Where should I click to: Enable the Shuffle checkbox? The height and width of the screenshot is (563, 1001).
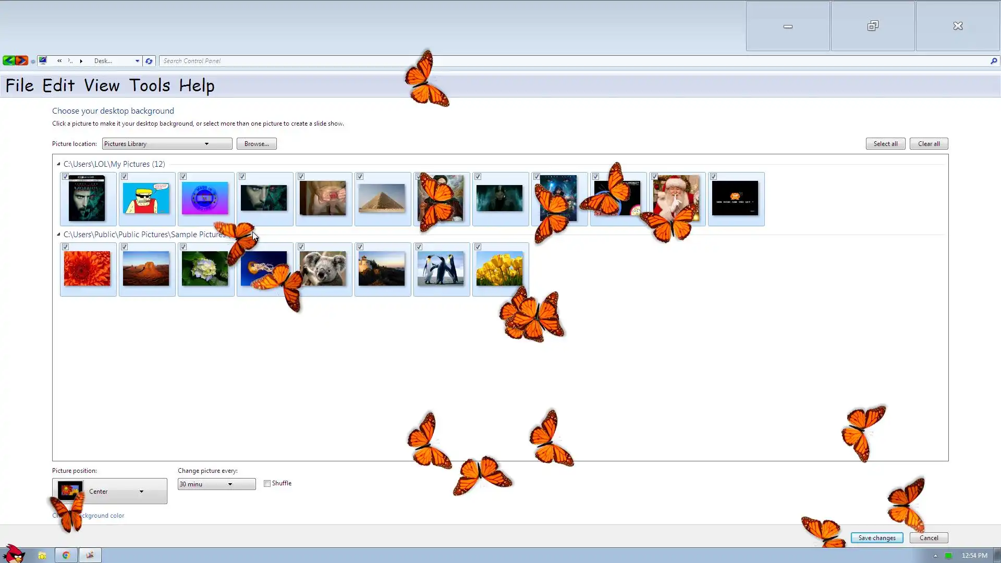coord(267,484)
